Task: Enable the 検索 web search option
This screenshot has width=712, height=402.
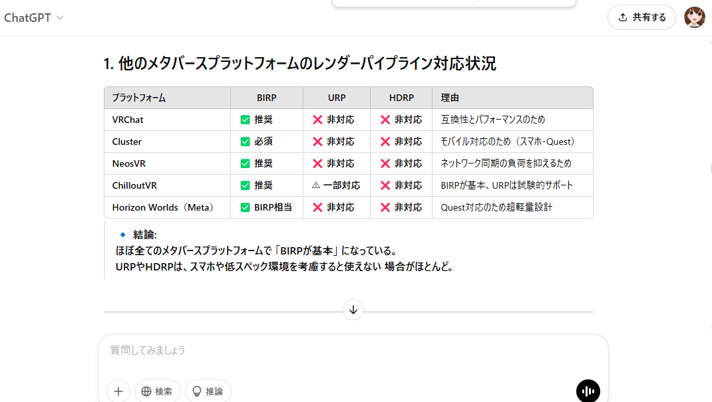Action: [158, 391]
